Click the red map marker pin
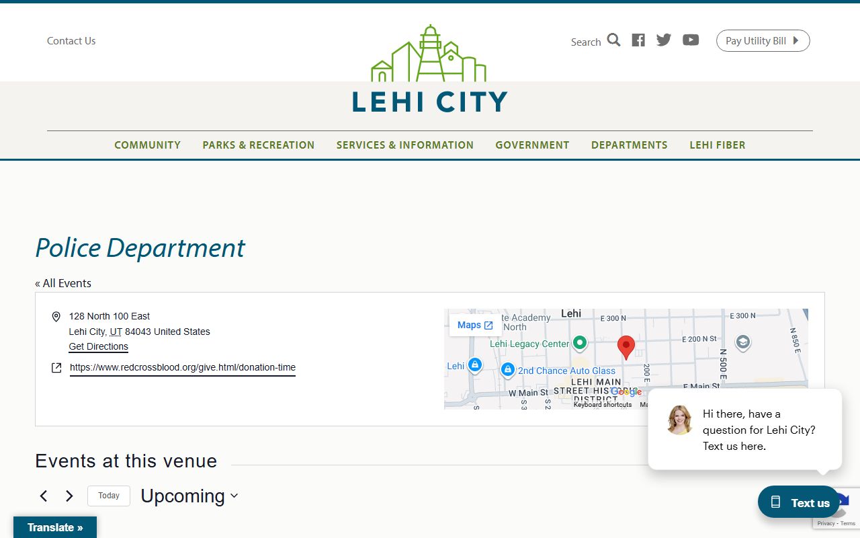The height and width of the screenshot is (538, 860). coord(626,348)
